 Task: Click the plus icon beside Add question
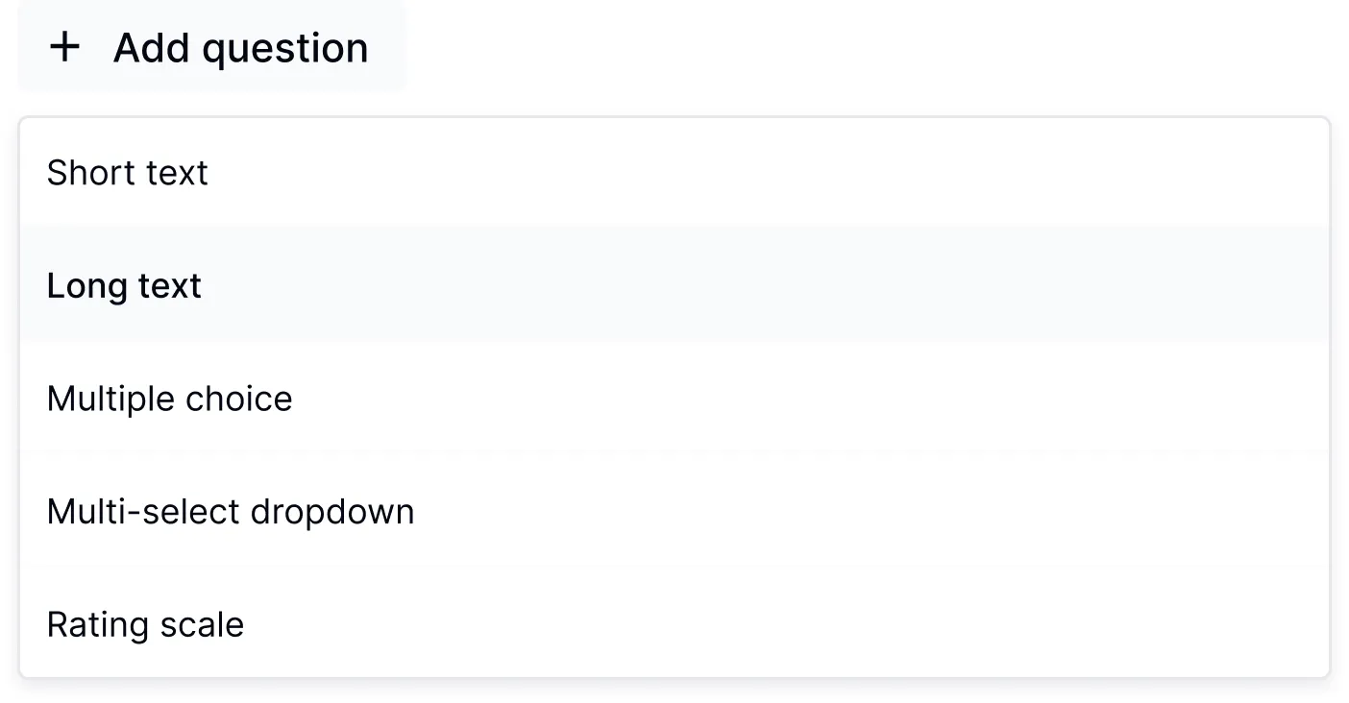click(x=64, y=47)
